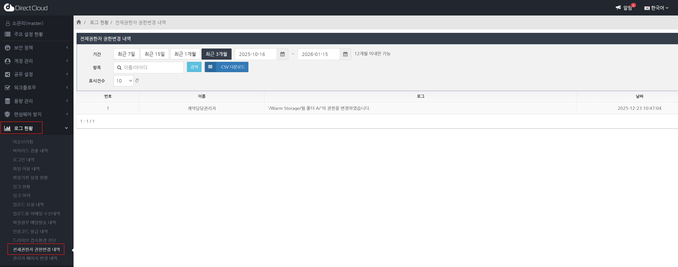Viewport: 678px width, 267px height.
Task: Click the 용량 관리 database icon
Action: [8, 101]
